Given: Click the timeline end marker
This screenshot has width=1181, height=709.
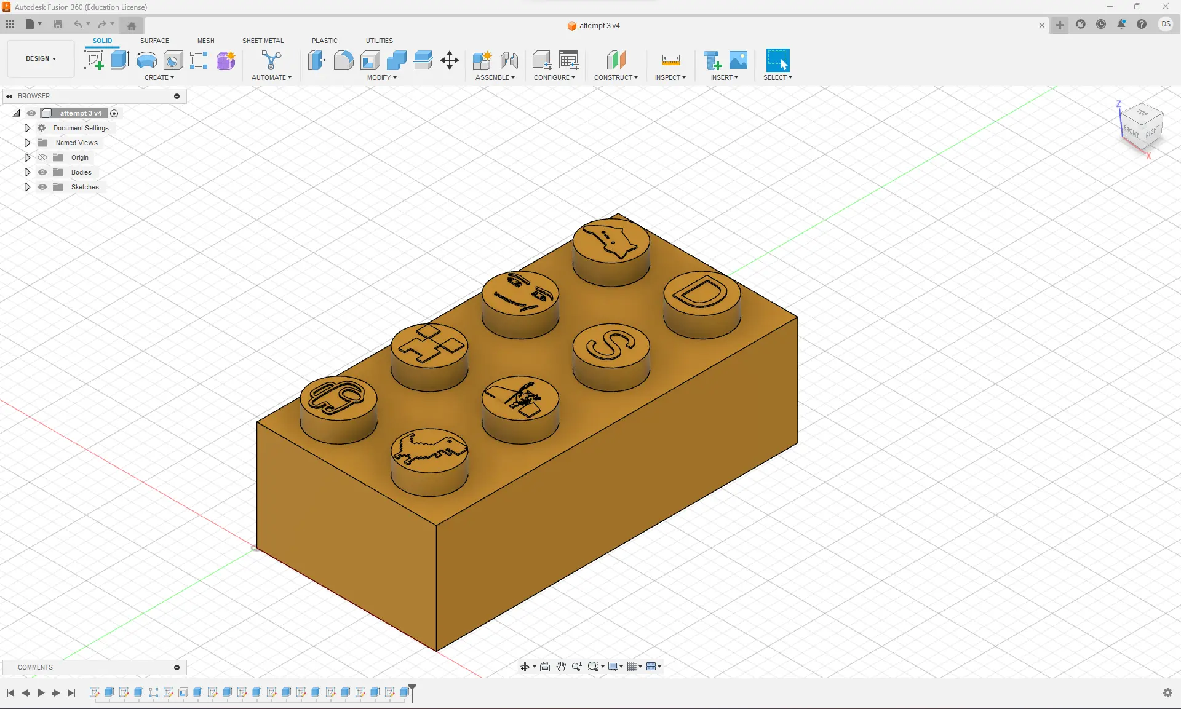Looking at the screenshot, I should coord(412,692).
